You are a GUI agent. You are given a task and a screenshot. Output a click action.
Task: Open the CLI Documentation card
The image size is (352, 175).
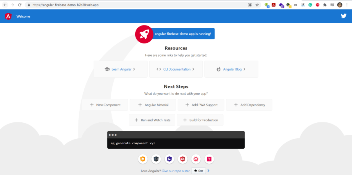pos(176,69)
